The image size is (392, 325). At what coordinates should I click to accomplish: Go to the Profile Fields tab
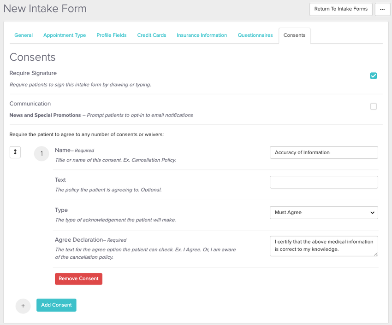(112, 35)
